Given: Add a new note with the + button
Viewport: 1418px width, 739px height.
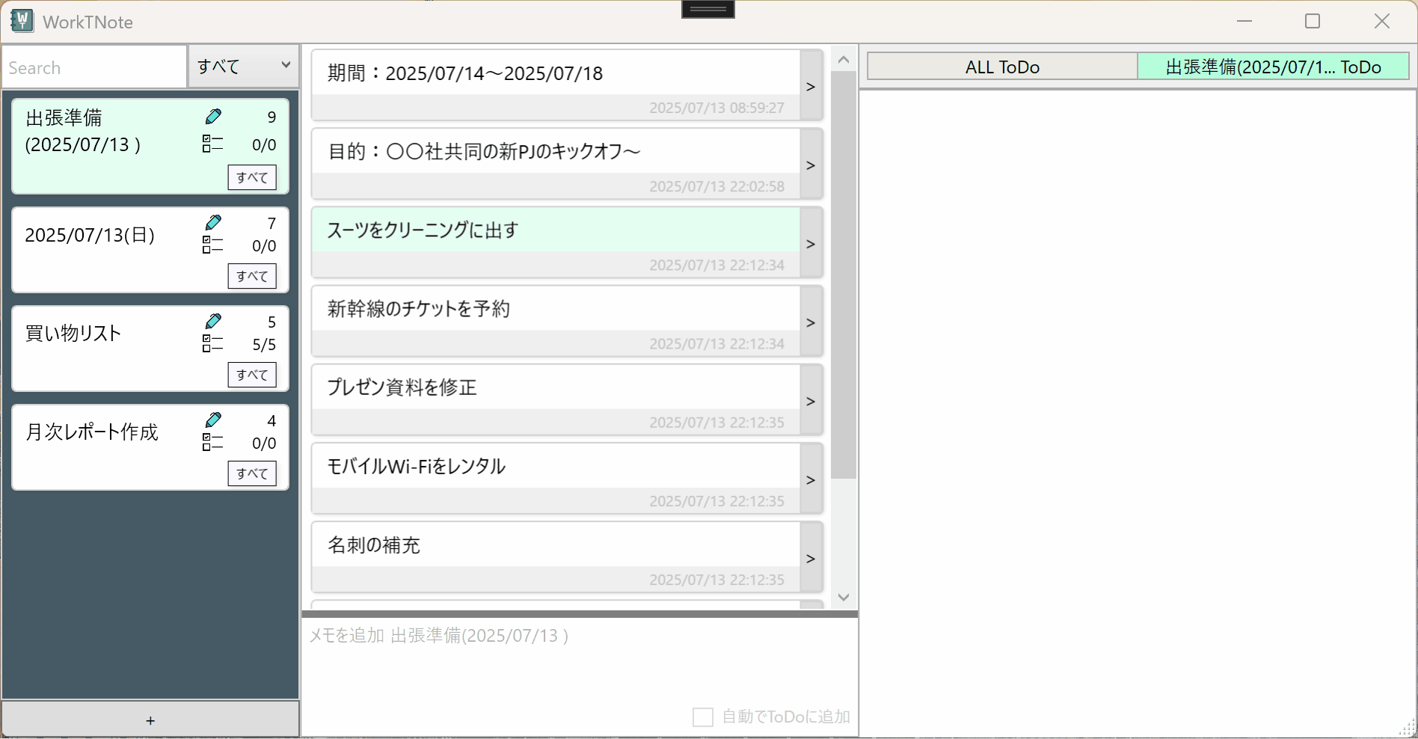Looking at the screenshot, I should (x=150, y=720).
